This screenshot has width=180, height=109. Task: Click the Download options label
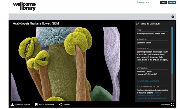point(22,105)
